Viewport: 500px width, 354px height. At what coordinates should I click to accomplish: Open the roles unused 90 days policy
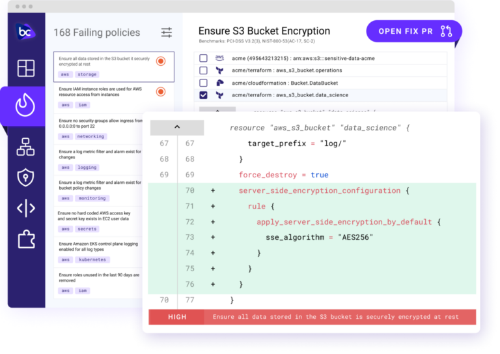click(98, 283)
